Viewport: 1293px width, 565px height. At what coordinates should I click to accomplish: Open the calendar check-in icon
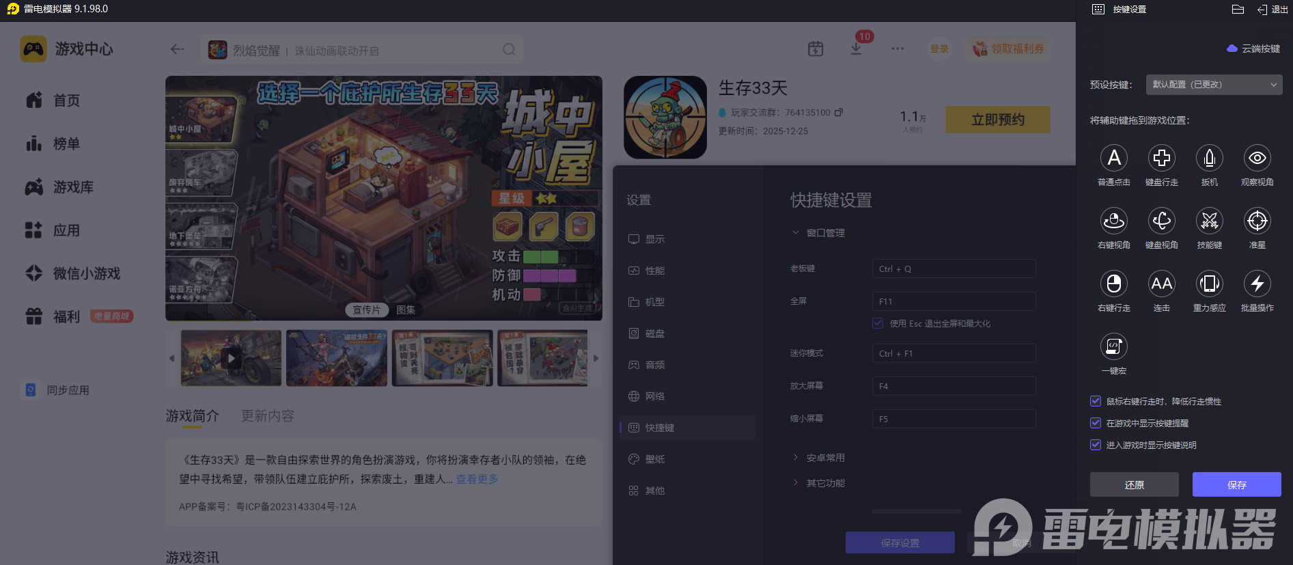pyautogui.click(x=816, y=49)
